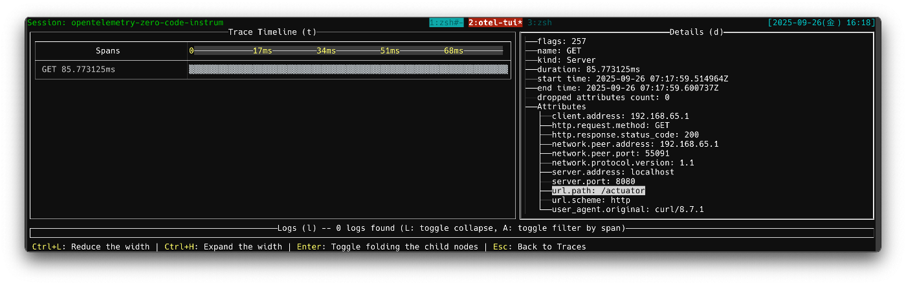Click the Ctrl+L reduce width hint
The image size is (906, 285).
91,247
